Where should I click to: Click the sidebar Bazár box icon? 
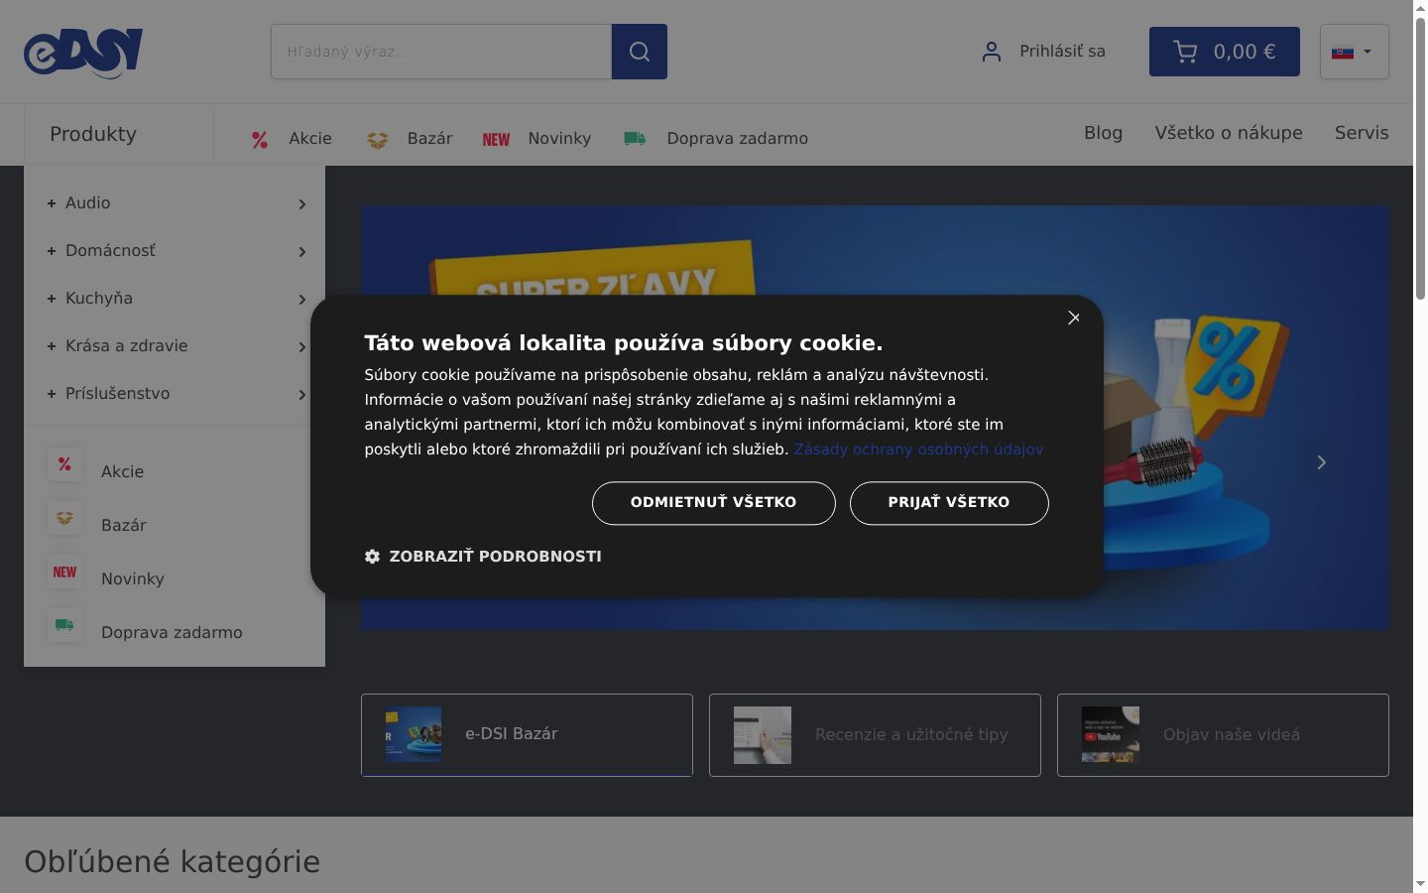[64, 518]
